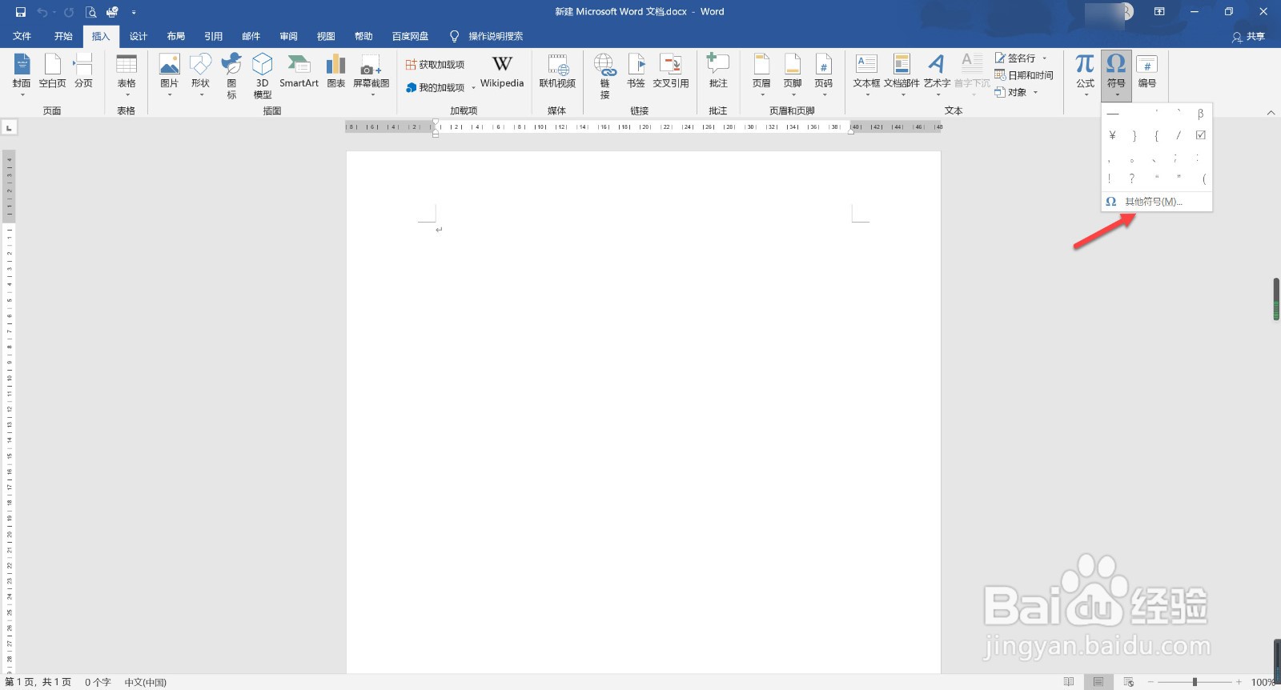Insert the exclamation mark symbol from the list

click(x=1110, y=179)
